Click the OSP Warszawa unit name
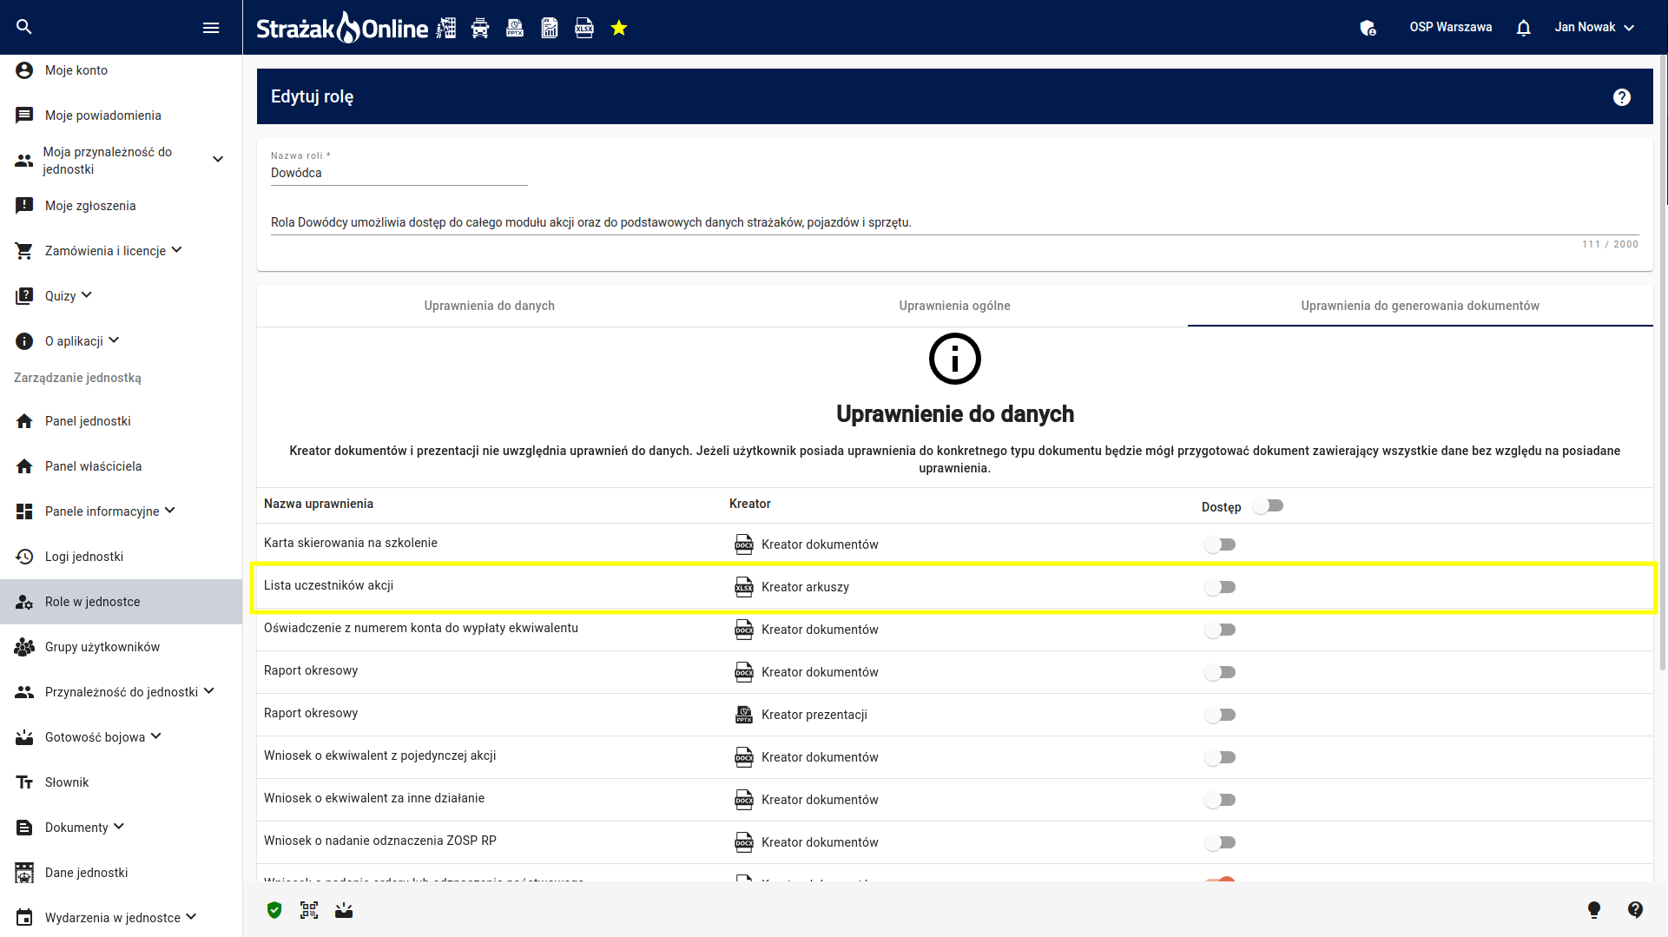The image size is (1668, 937). tap(1451, 27)
